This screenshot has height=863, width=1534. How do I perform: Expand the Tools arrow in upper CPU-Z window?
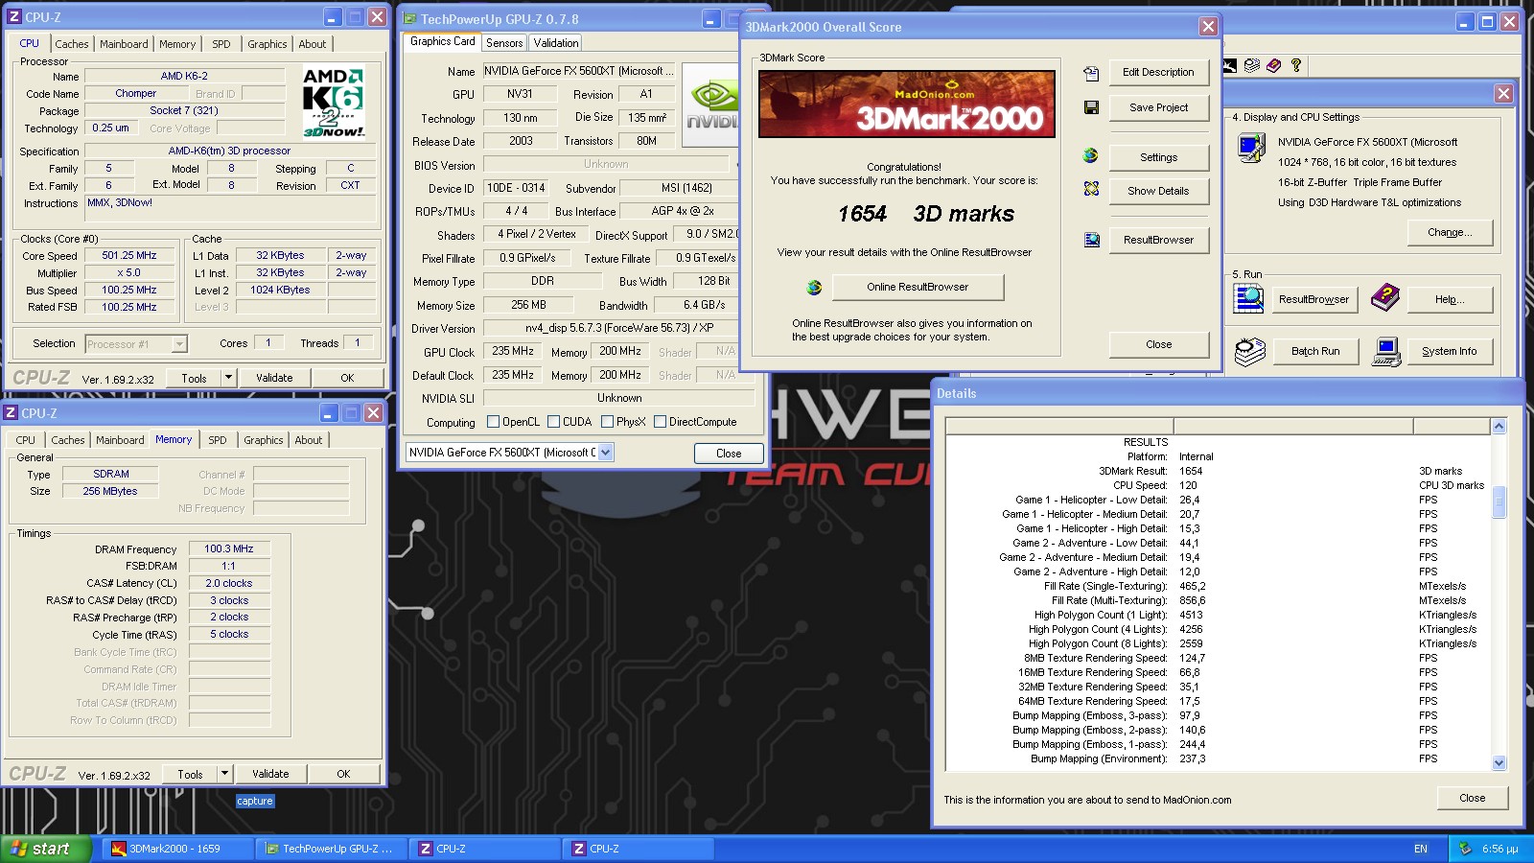[228, 378]
